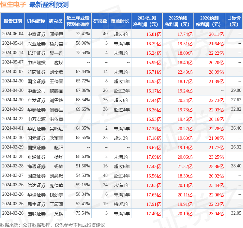
Task: Click the 数据来源 footer note
Action: (x=53, y=225)
